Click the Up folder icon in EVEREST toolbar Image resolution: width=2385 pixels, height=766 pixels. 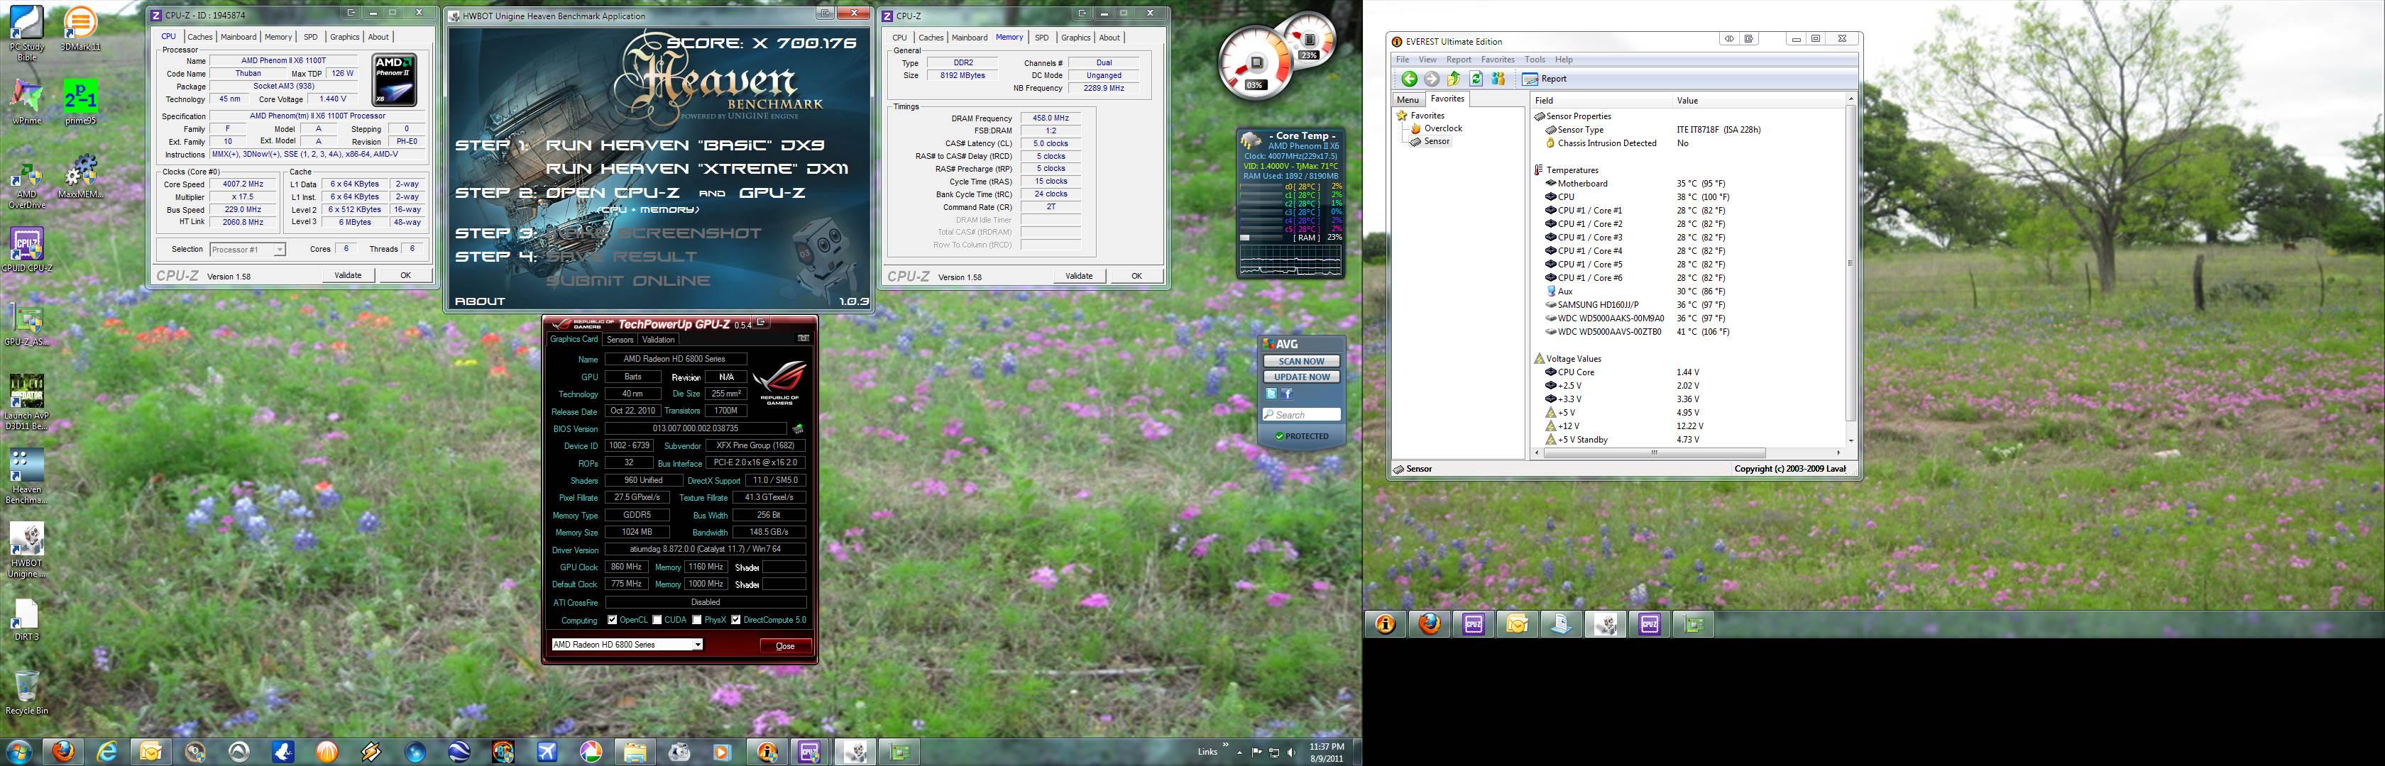click(1454, 79)
